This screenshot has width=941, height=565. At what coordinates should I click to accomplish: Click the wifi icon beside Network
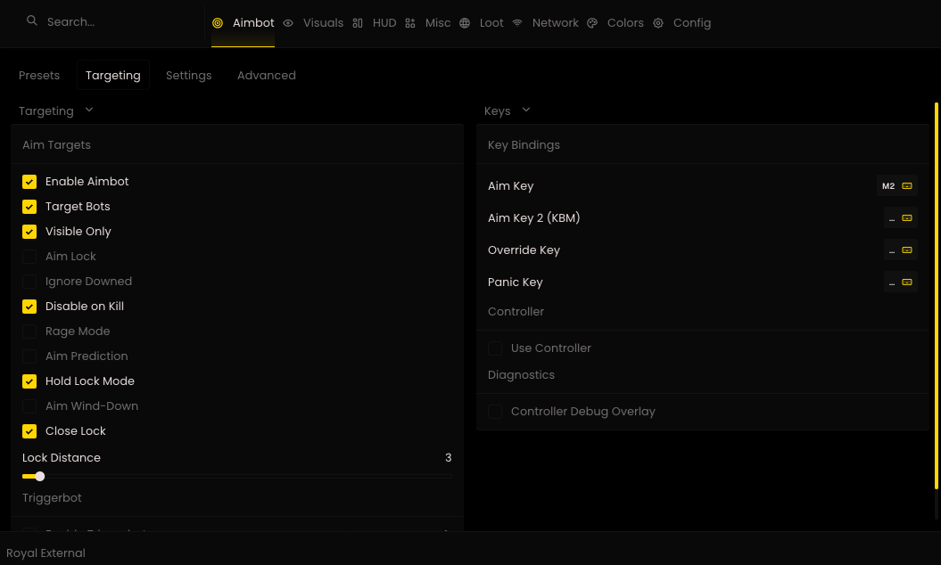(517, 23)
